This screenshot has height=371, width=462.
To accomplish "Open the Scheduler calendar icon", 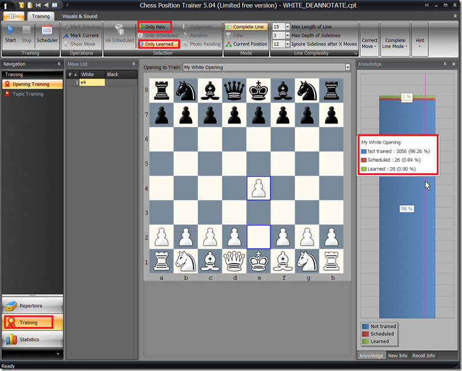I will (x=47, y=30).
